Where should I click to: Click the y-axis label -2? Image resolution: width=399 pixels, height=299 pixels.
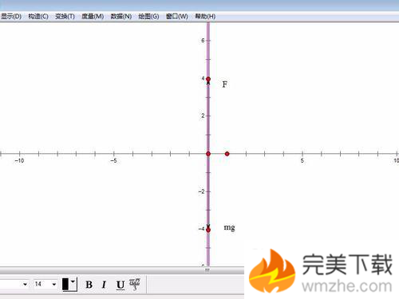click(201, 191)
